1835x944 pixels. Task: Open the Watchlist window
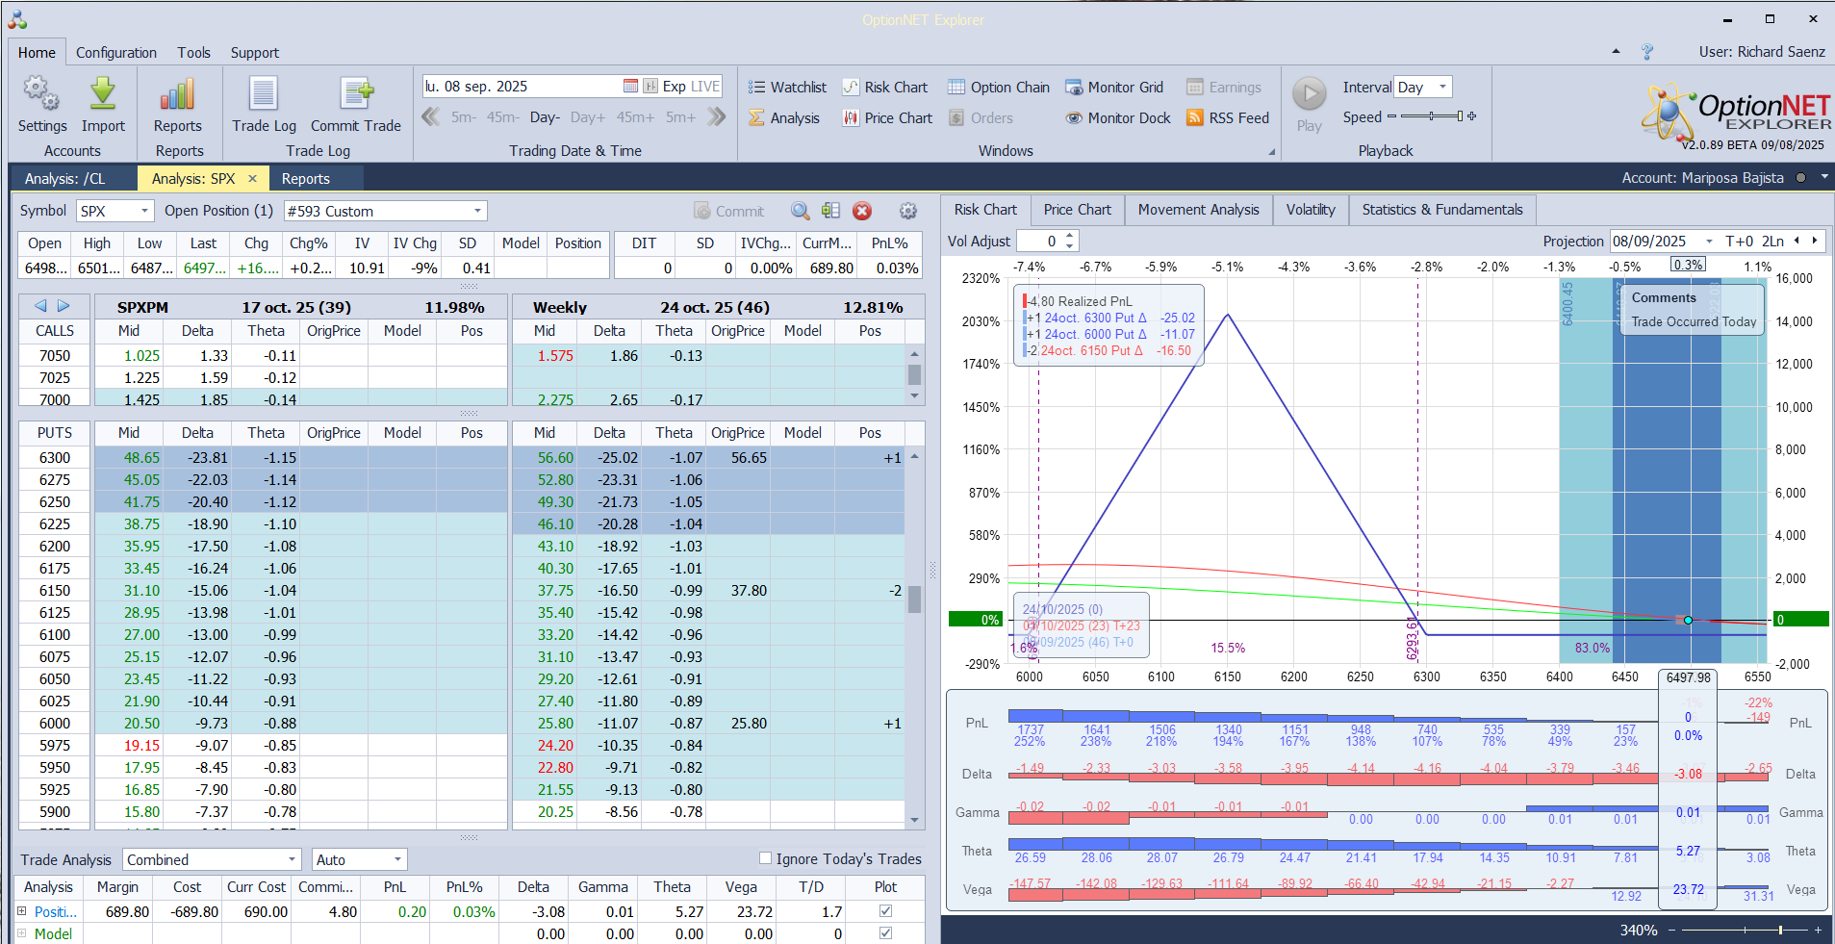point(787,88)
